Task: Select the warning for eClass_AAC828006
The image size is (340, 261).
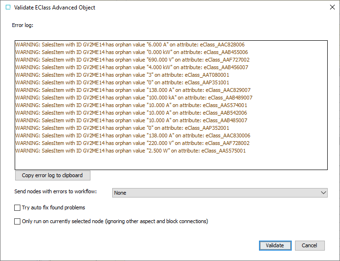Action: [x=130, y=45]
